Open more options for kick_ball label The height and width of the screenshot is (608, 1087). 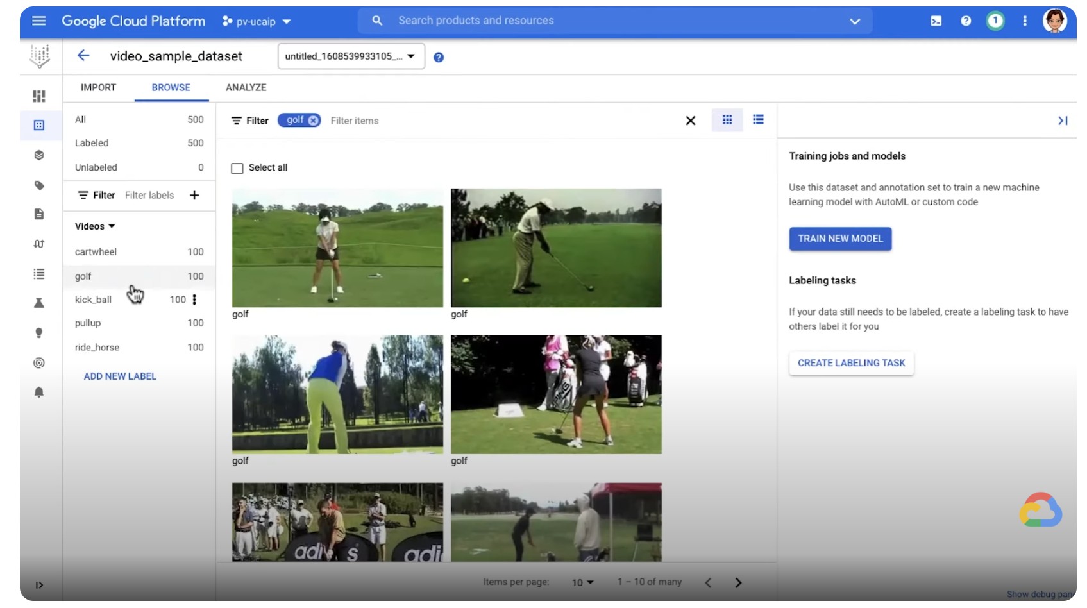point(194,300)
